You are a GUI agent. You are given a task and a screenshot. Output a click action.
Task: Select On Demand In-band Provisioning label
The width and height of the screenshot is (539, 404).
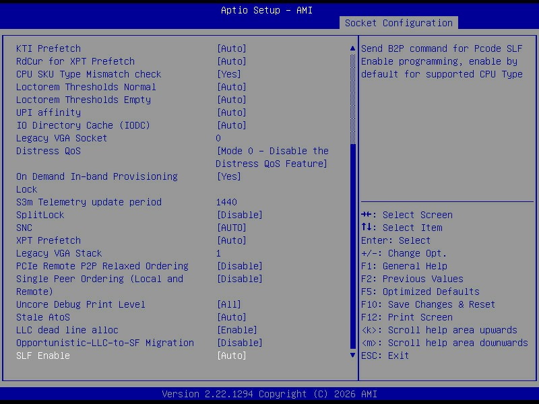click(97, 182)
